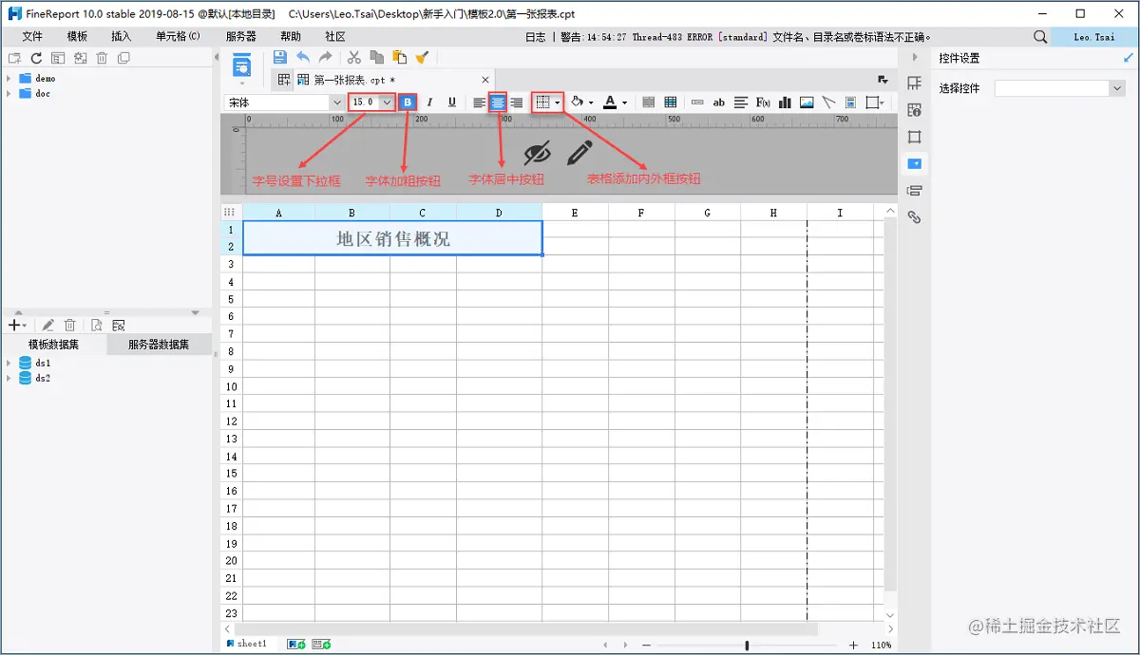Open the 选择控件 combo box
1140x655 pixels.
point(1059,88)
